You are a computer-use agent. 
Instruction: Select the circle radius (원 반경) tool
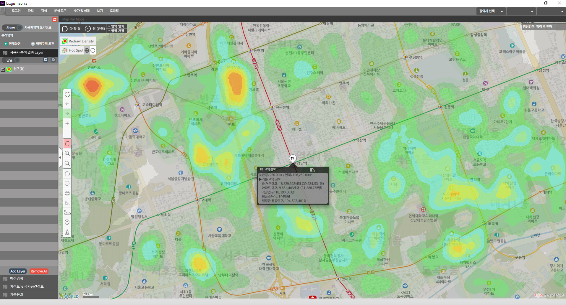[x=95, y=29]
